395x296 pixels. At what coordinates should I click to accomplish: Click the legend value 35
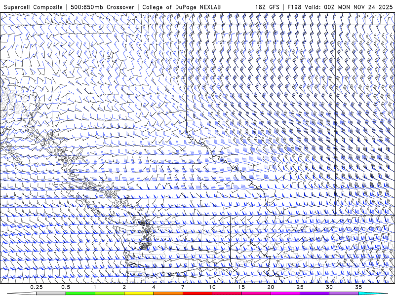coord(358,287)
